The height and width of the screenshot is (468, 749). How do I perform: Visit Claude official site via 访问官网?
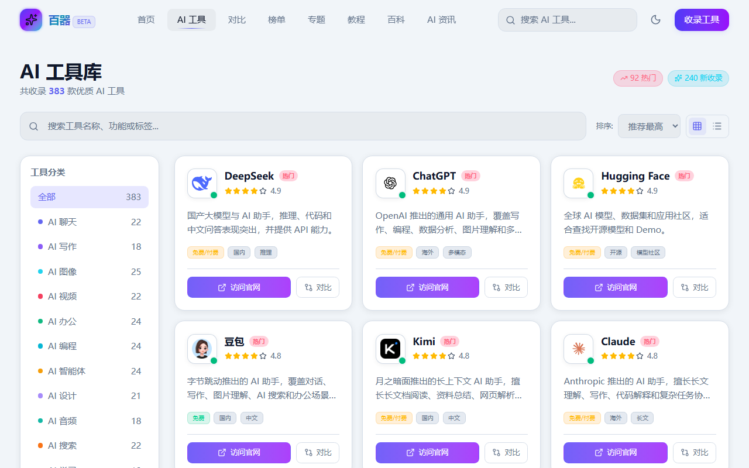coord(616,453)
